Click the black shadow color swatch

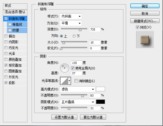[x=101, y=102]
